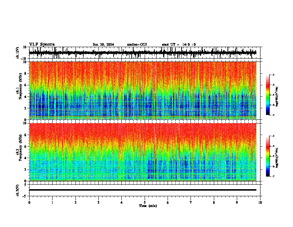Viewport: 293px width, 227px height.
Task: Click the ch.3(V) flat line trace
Action: (x=143, y=190)
